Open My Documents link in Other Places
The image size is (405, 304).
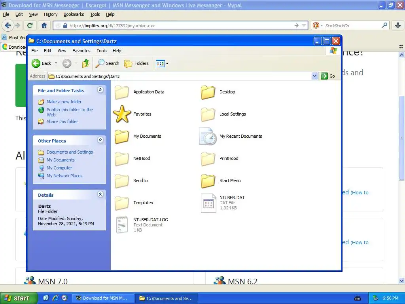point(61,160)
